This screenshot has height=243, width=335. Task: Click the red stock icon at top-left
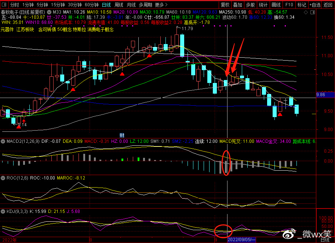pyautogui.click(x=4, y=5)
